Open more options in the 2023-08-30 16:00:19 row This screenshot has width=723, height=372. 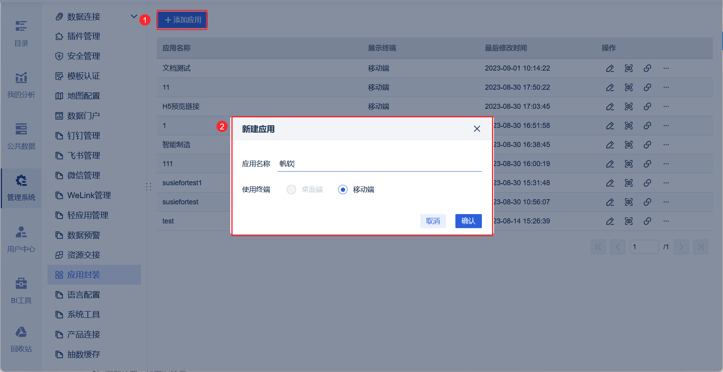click(666, 164)
